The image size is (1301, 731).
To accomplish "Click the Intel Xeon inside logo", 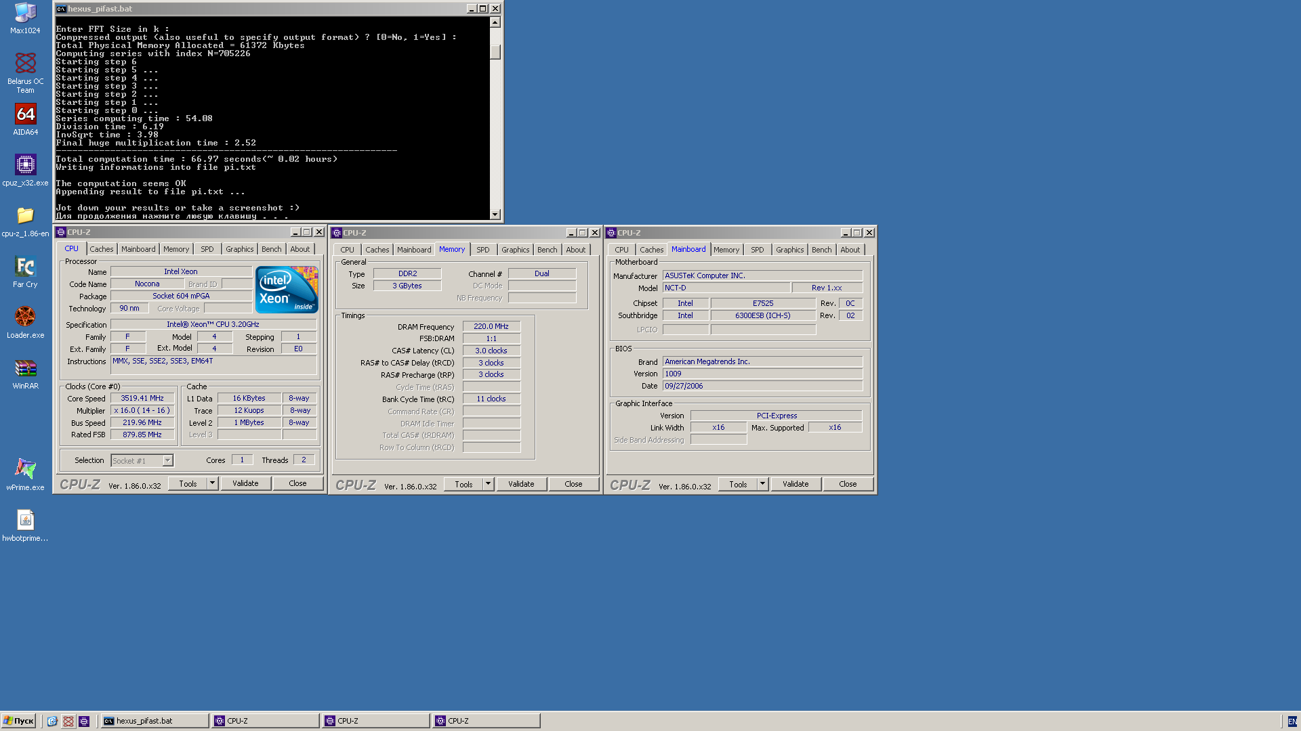I will pyautogui.click(x=287, y=289).
